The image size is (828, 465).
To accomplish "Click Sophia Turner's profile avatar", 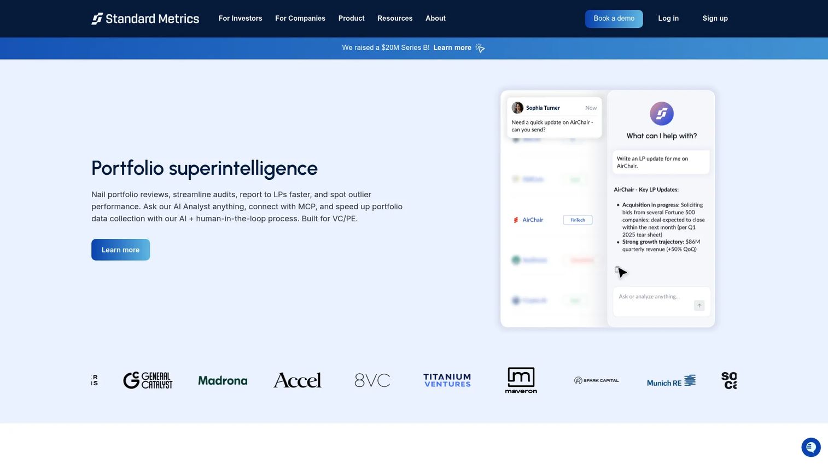I will point(517,108).
